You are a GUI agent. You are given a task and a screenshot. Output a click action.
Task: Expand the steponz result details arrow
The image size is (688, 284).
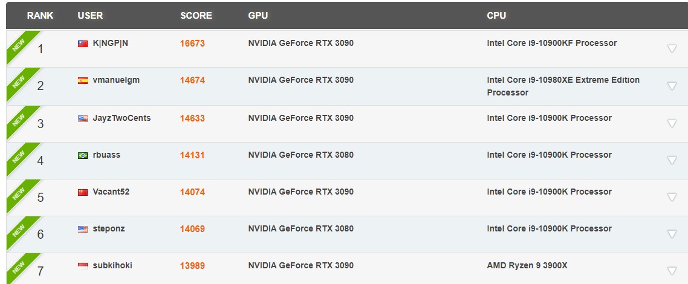click(x=672, y=234)
